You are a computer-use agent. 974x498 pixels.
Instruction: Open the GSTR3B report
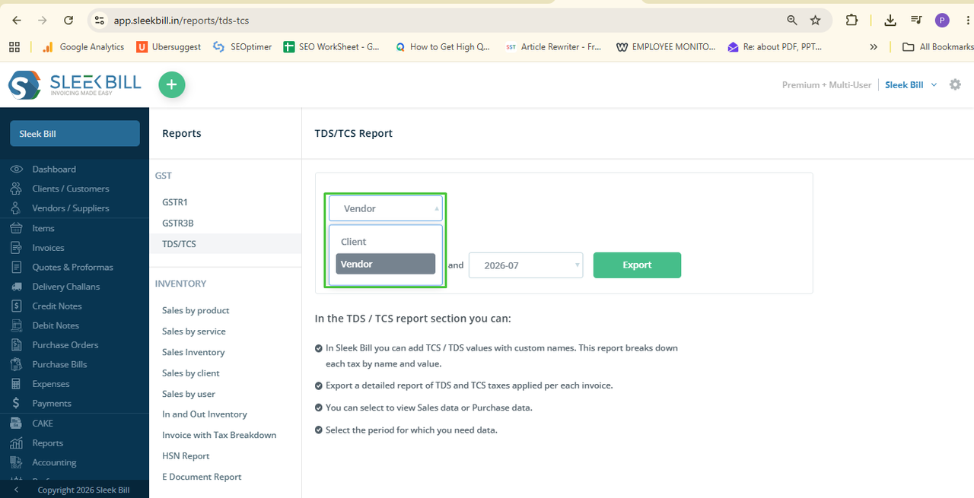tap(177, 223)
